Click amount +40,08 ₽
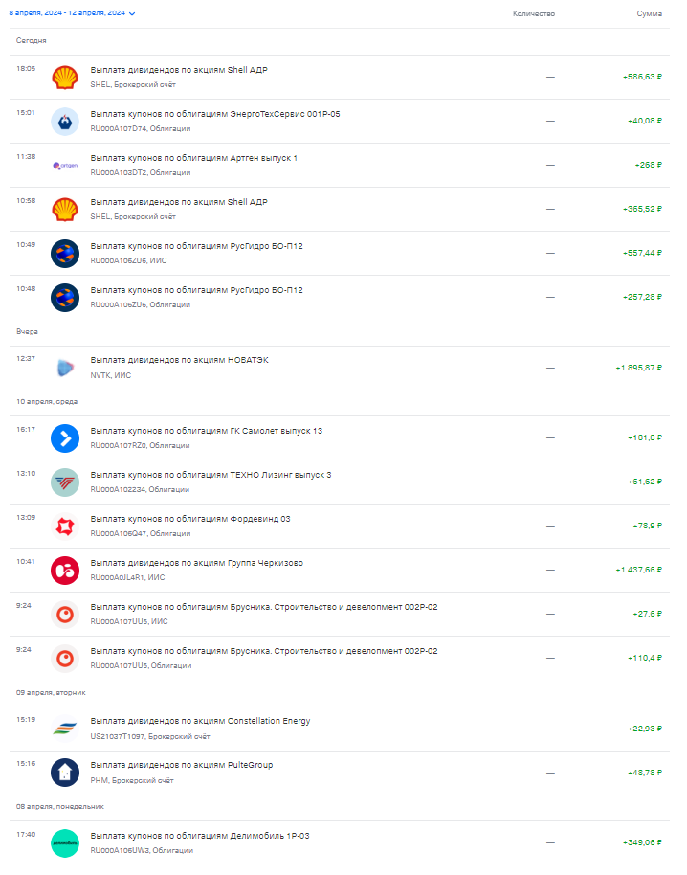Screen dimensions: 687x875 point(645,121)
